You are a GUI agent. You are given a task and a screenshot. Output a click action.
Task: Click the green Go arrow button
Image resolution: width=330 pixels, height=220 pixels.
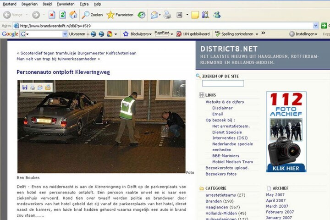tap(324, 26)
